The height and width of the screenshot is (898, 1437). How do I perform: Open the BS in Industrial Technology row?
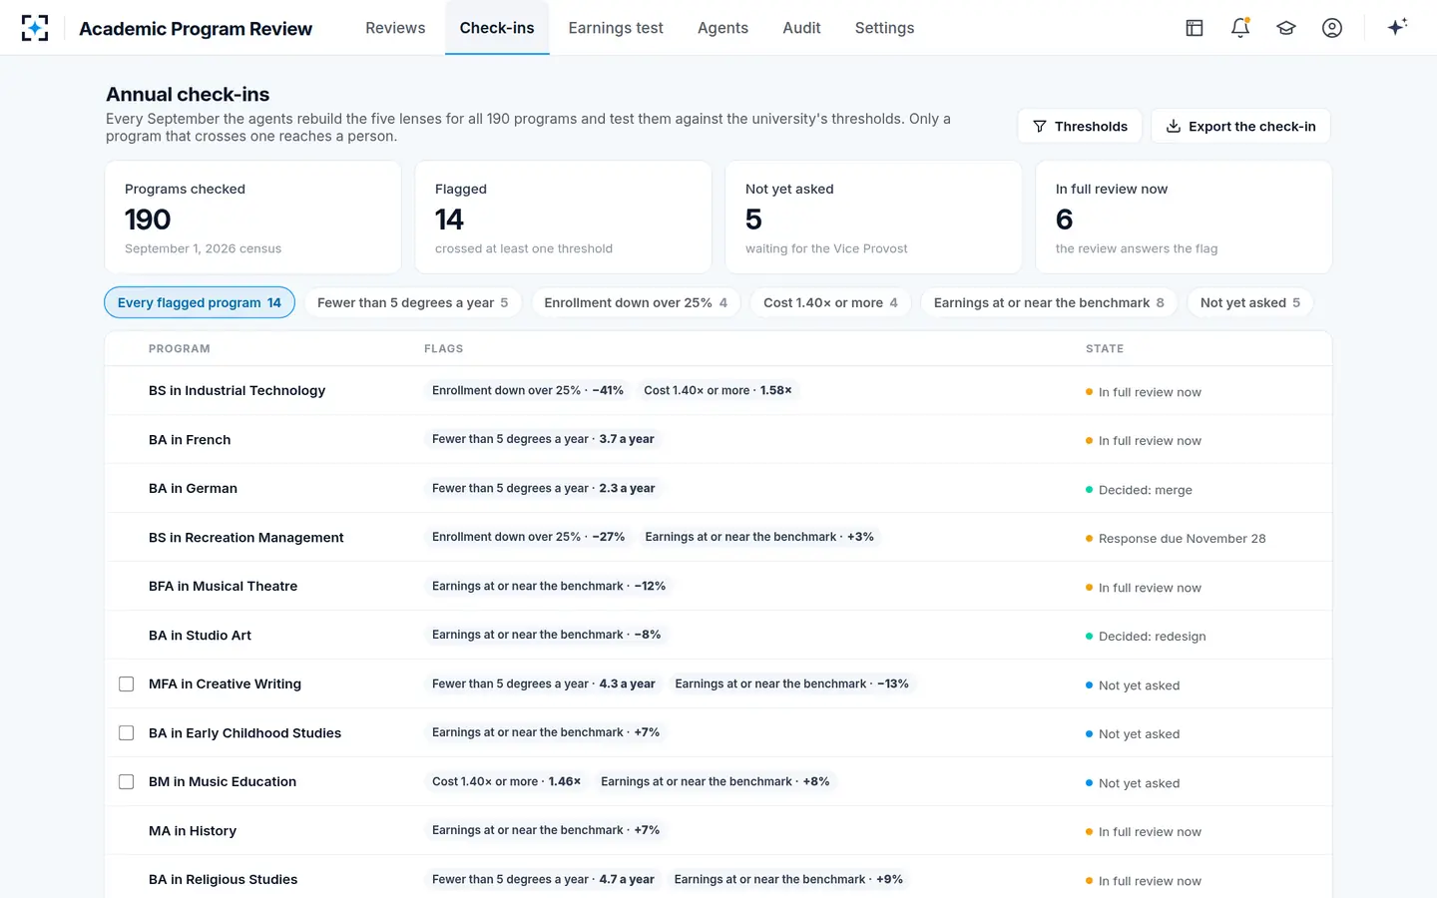718,391
